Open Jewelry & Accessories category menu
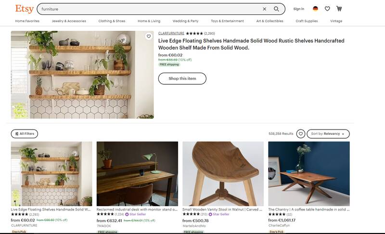Viewport: 385px width, 234px height. click(x=69, y=21)
